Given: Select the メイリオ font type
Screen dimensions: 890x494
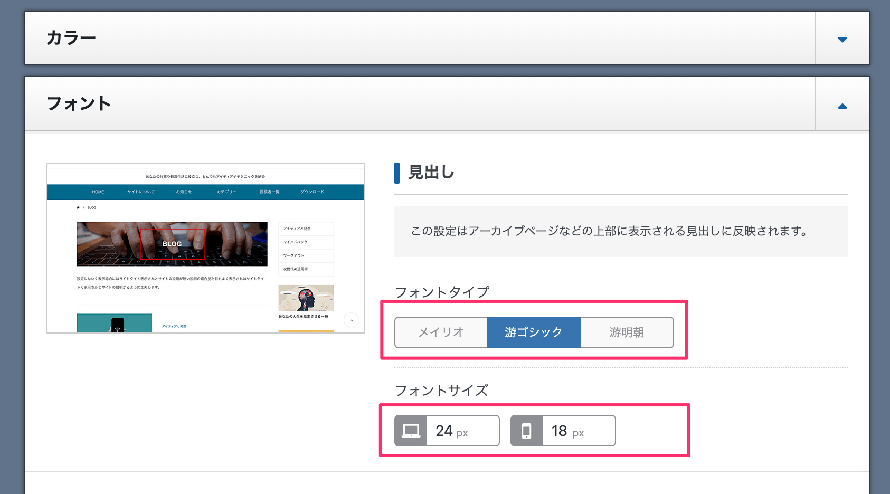Looking at the screenshot, I should point(441,332).
